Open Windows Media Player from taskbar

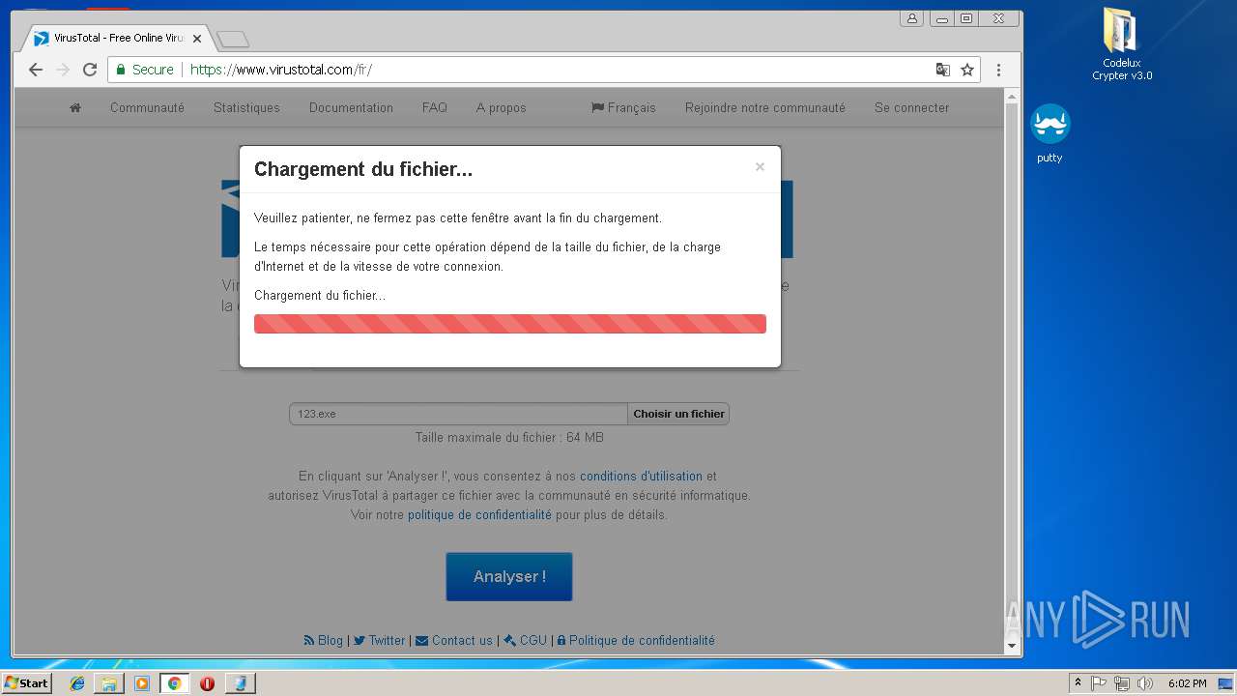[142, 683]
